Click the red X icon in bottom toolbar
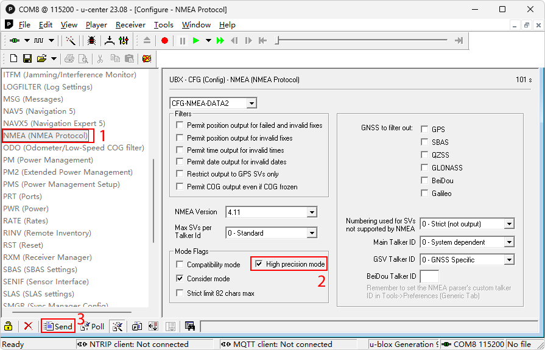This screenshot has width=545, height=350. coord(28,326)
